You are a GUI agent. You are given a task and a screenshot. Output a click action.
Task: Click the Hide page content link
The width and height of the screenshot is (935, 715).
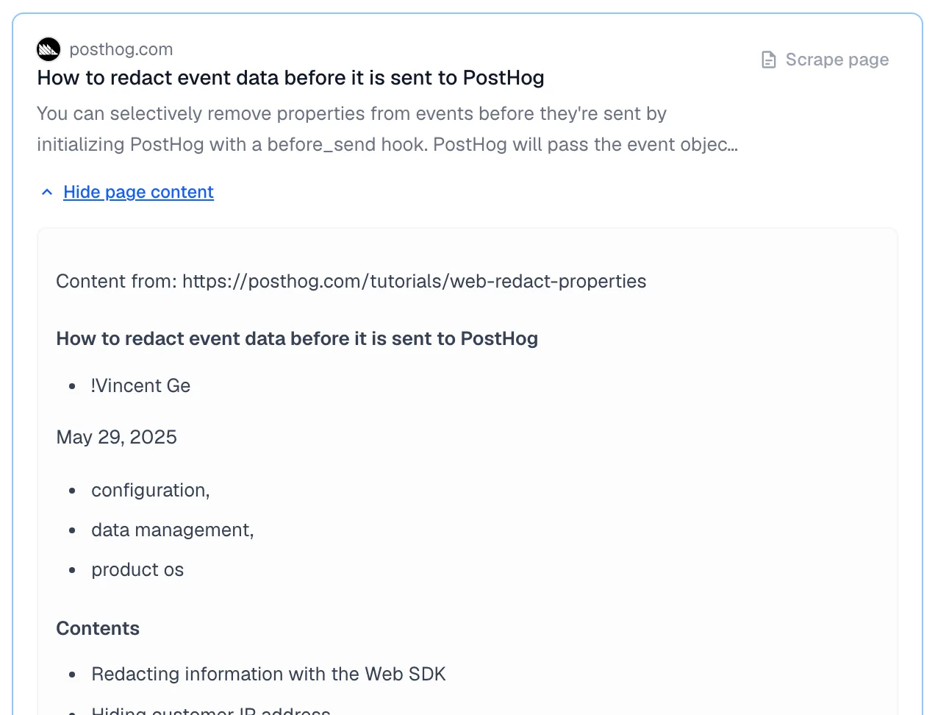pyautogui.click(x=138, y=192)
